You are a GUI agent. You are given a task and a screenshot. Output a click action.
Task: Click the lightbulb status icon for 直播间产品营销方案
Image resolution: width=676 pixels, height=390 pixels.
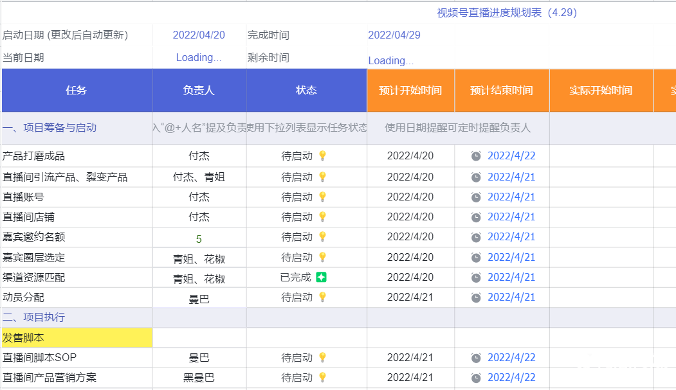click(x=322, y=378)
